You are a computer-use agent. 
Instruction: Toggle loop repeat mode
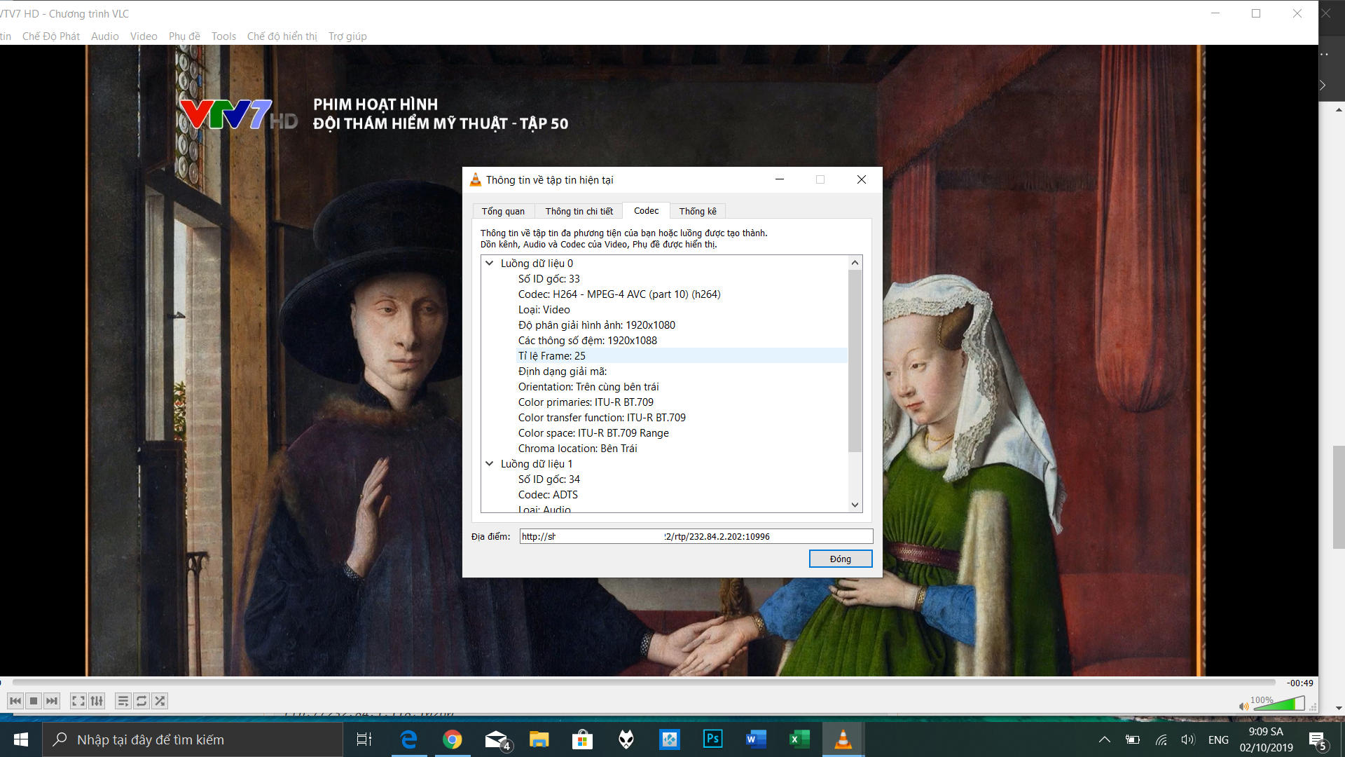142,701
